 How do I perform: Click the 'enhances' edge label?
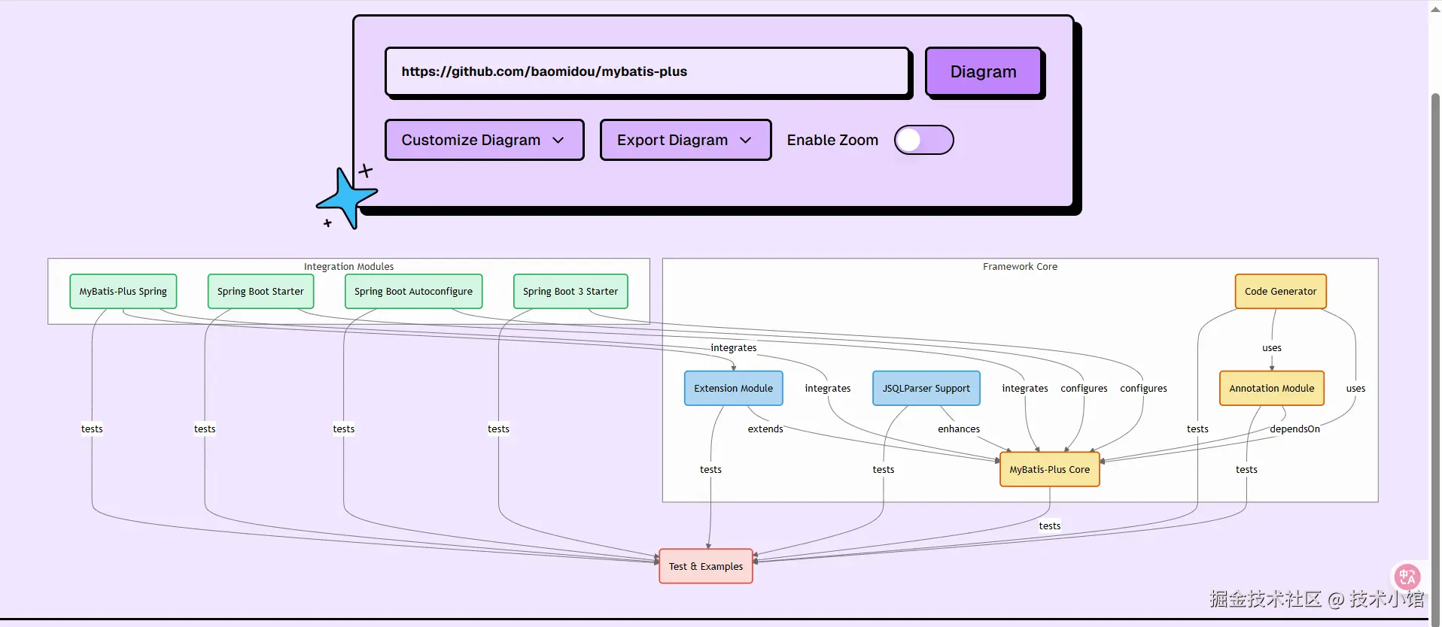click(x=959, y=429)
